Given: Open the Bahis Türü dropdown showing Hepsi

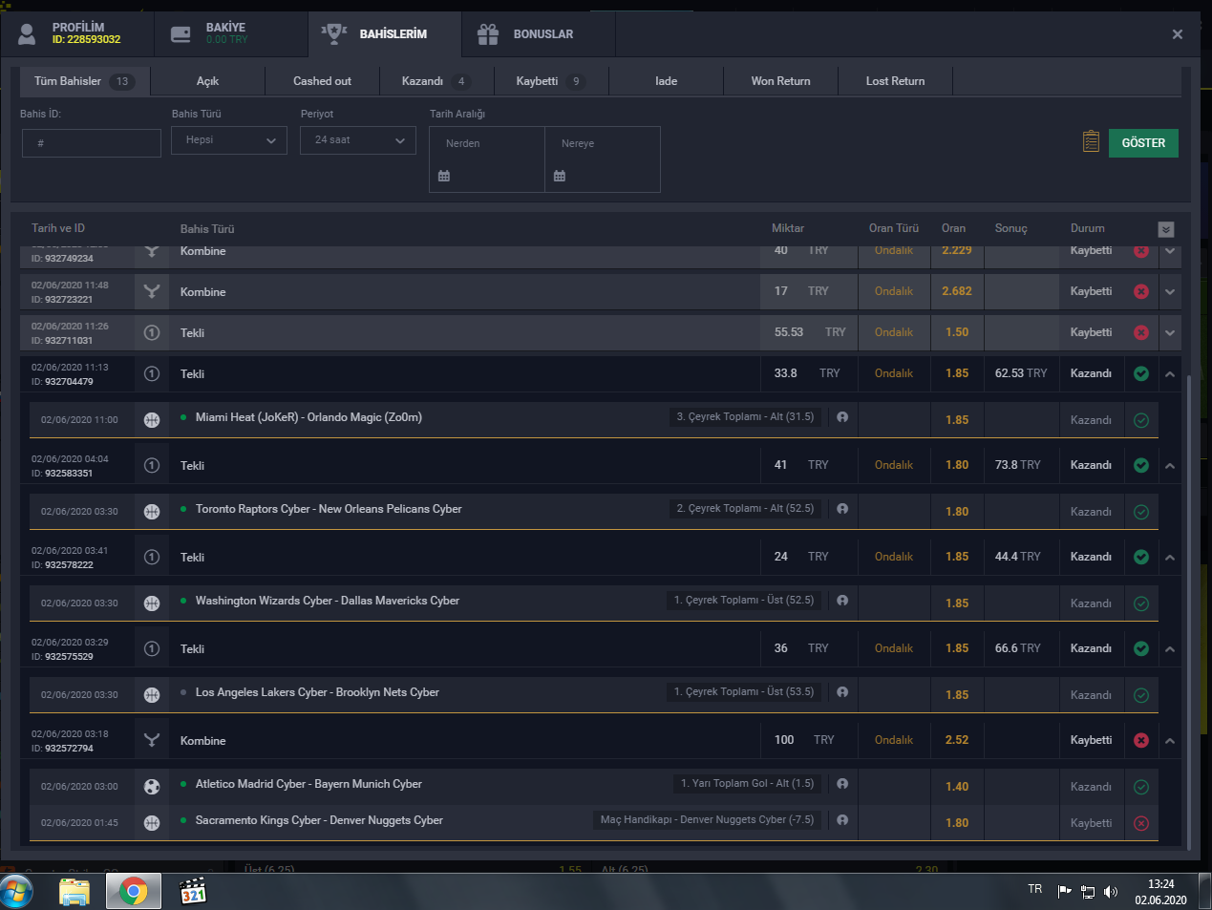Looking at the screenshot, I should (x=229, y=140).
